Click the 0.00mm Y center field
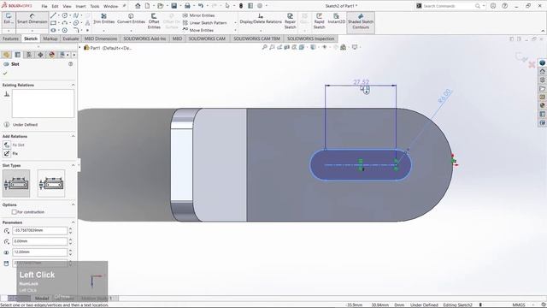This screenshot has width=547, height=308. tap(40, 241)
